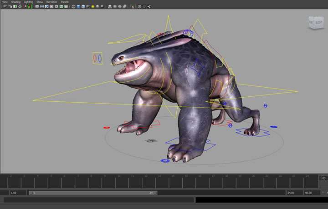Image resolution: width=328 pixels, height=209 pixels.
Task: Select the blue square control under rear foot
Action: click(253, 133)
